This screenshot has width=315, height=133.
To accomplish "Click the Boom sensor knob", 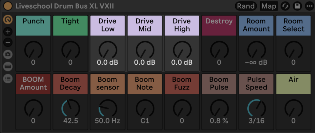I will tap(108, 108).
